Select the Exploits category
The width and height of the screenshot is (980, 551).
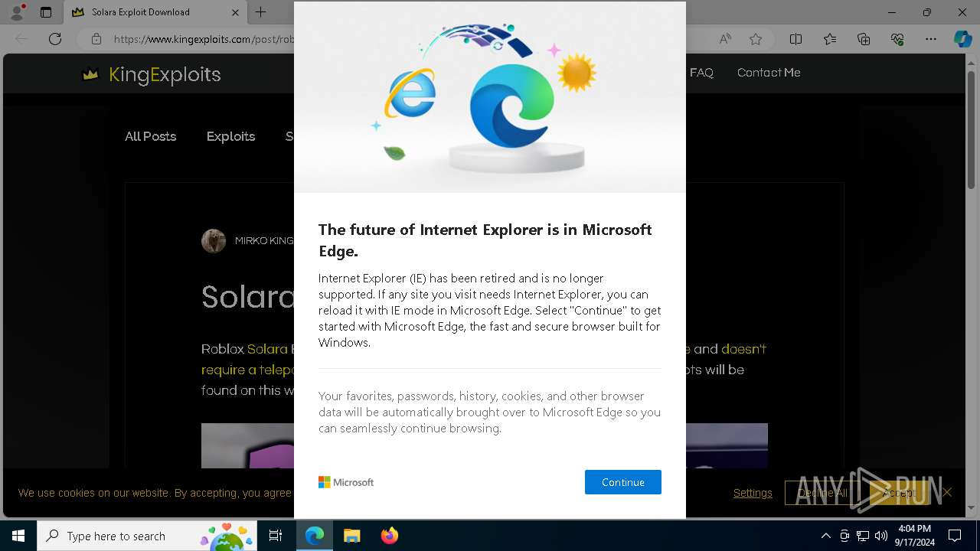(230, 136)
